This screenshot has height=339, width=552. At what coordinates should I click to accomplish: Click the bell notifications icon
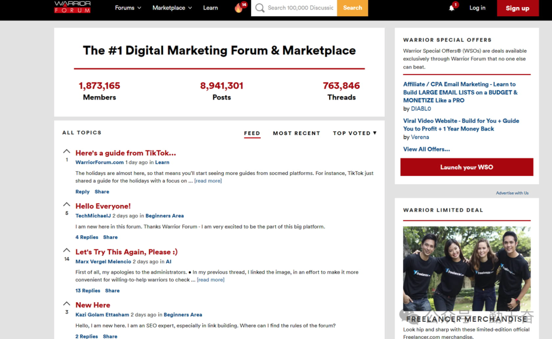point(451,8)
